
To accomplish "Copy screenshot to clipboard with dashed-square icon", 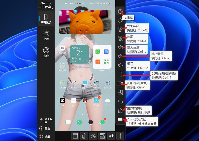I will (x=120, y=74).
